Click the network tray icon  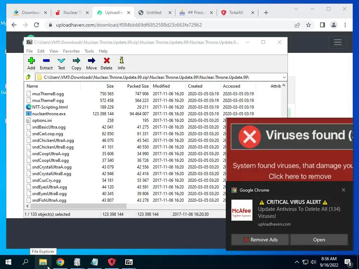click(305, 262)
